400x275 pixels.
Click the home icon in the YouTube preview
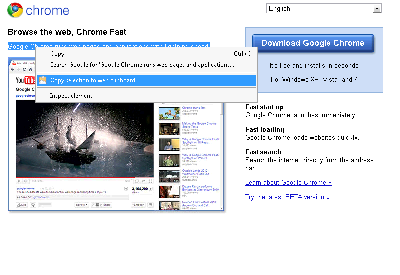(x=30, y=69)
